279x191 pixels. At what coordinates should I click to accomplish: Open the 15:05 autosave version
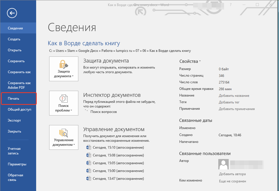pyautogui.click(x=118, y=163)
